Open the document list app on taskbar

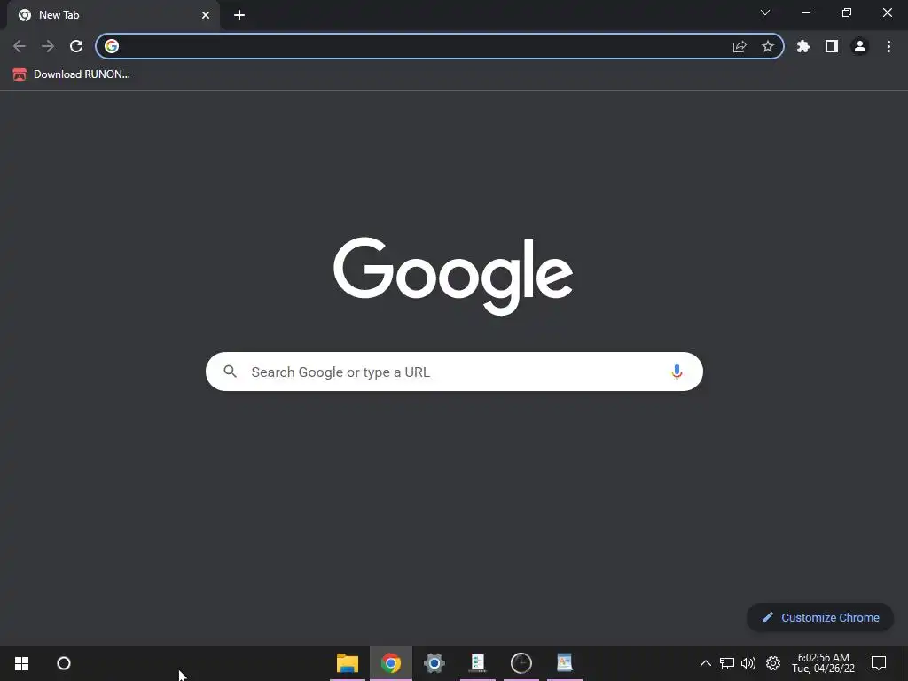[478, 662]
